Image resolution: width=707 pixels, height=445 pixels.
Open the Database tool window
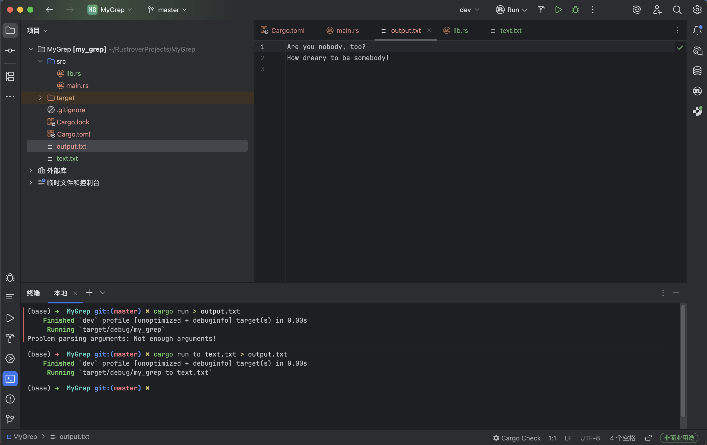[x=697, y=71]
